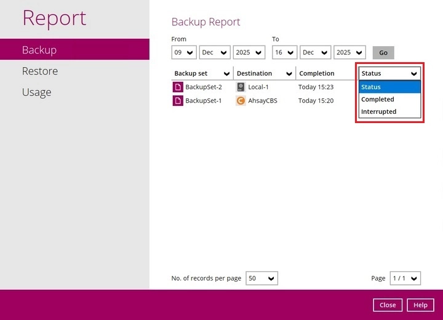Click the Close button

(x=388, y=305)
